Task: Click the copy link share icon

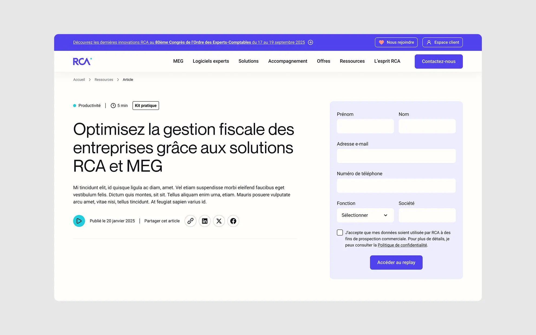Action: [190, 221]
